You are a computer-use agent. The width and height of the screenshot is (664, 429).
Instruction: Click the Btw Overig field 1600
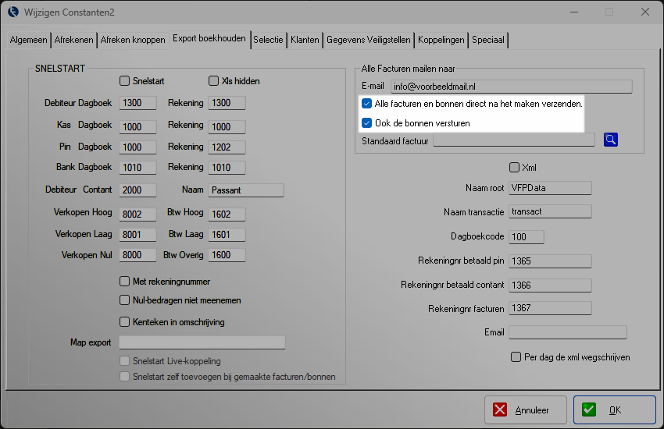click(x=227, y=255)
